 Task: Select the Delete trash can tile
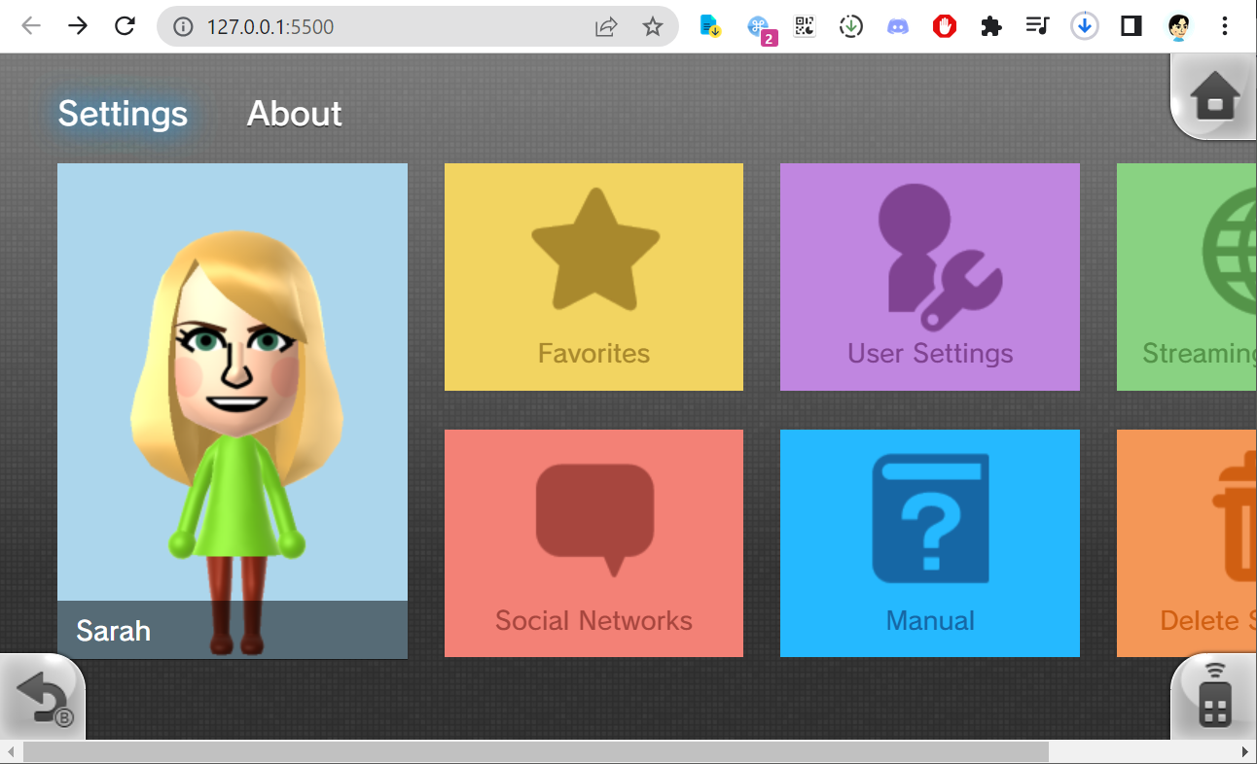[1187, 543]
